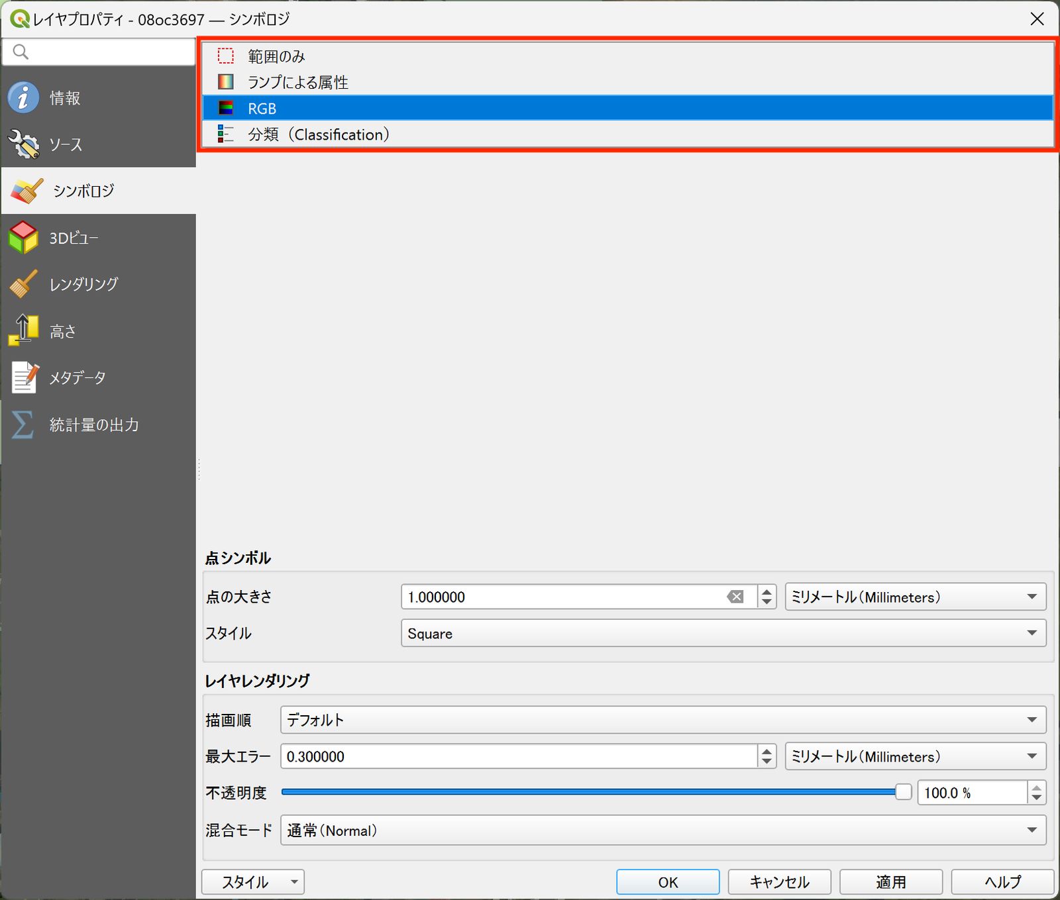This screenshot has width=1060, height=900.
Task: Open the 点の大きさ unit dropdown
Action: point(916,597)
